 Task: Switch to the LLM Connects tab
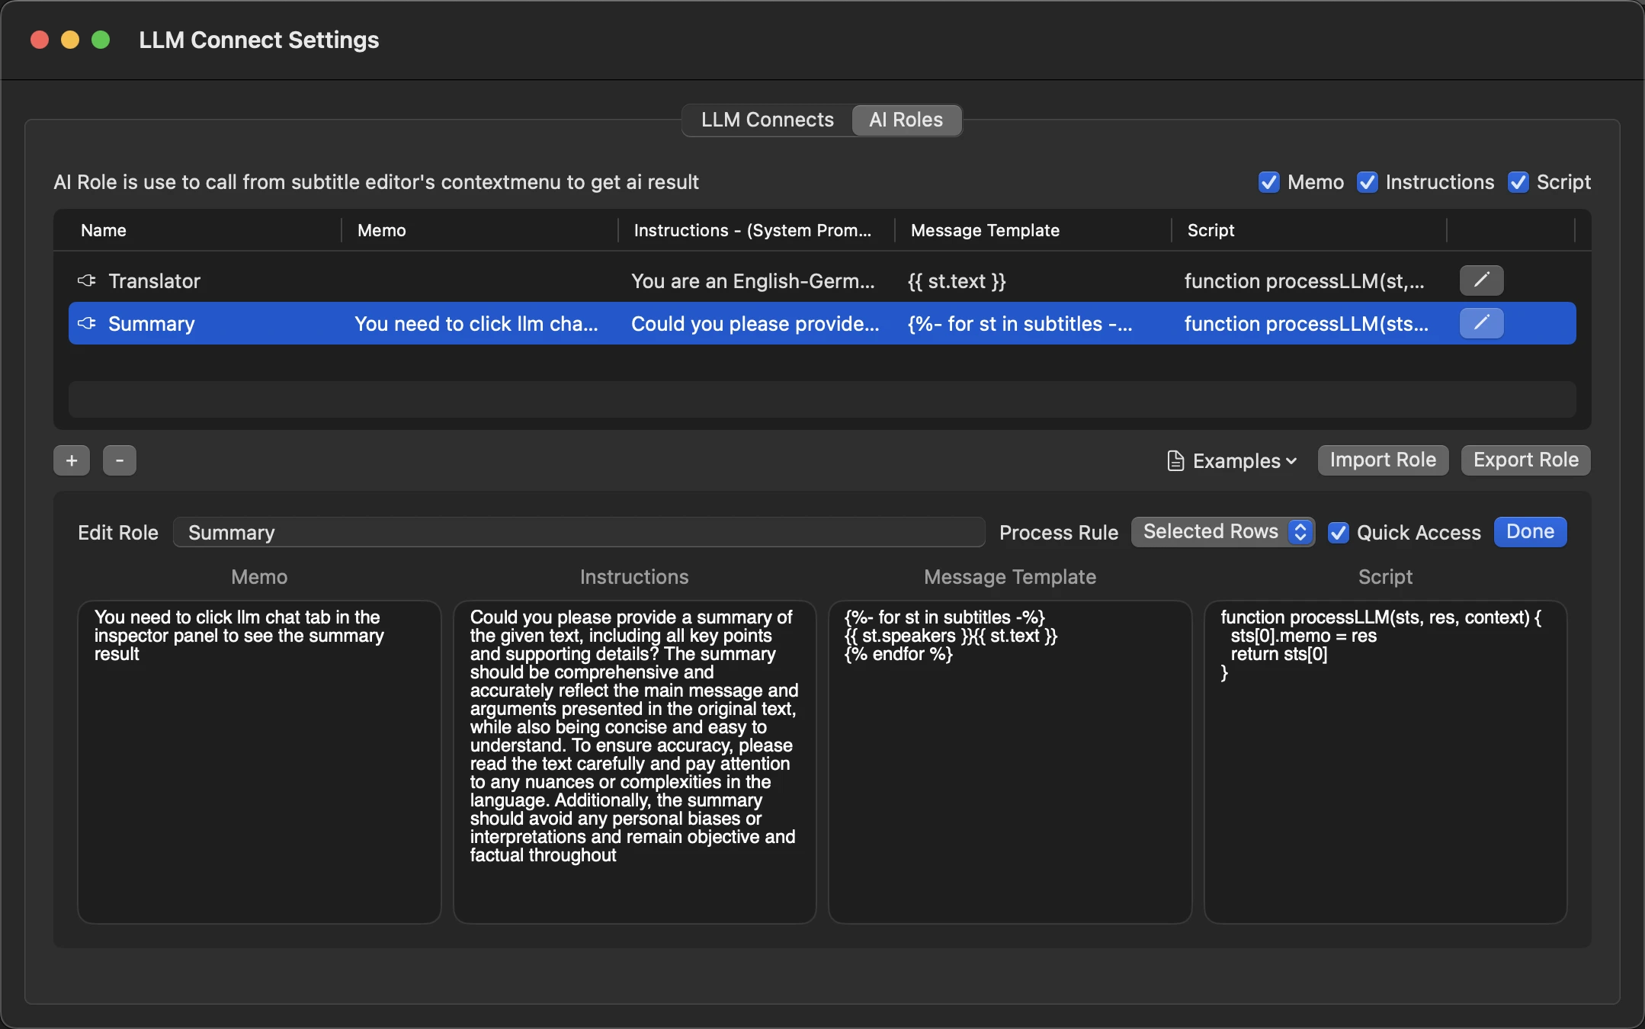coord(767,120)
